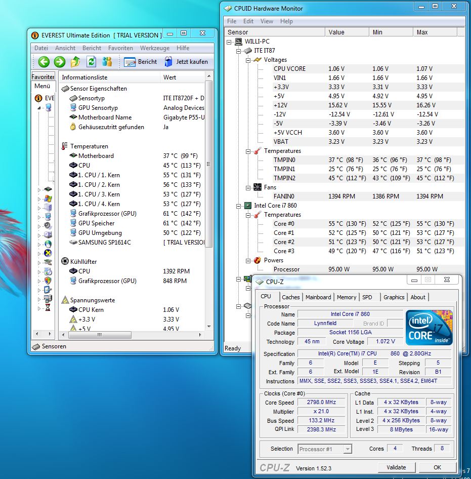Collapse Temperatures node under ITE IT87

coord(248,151)
